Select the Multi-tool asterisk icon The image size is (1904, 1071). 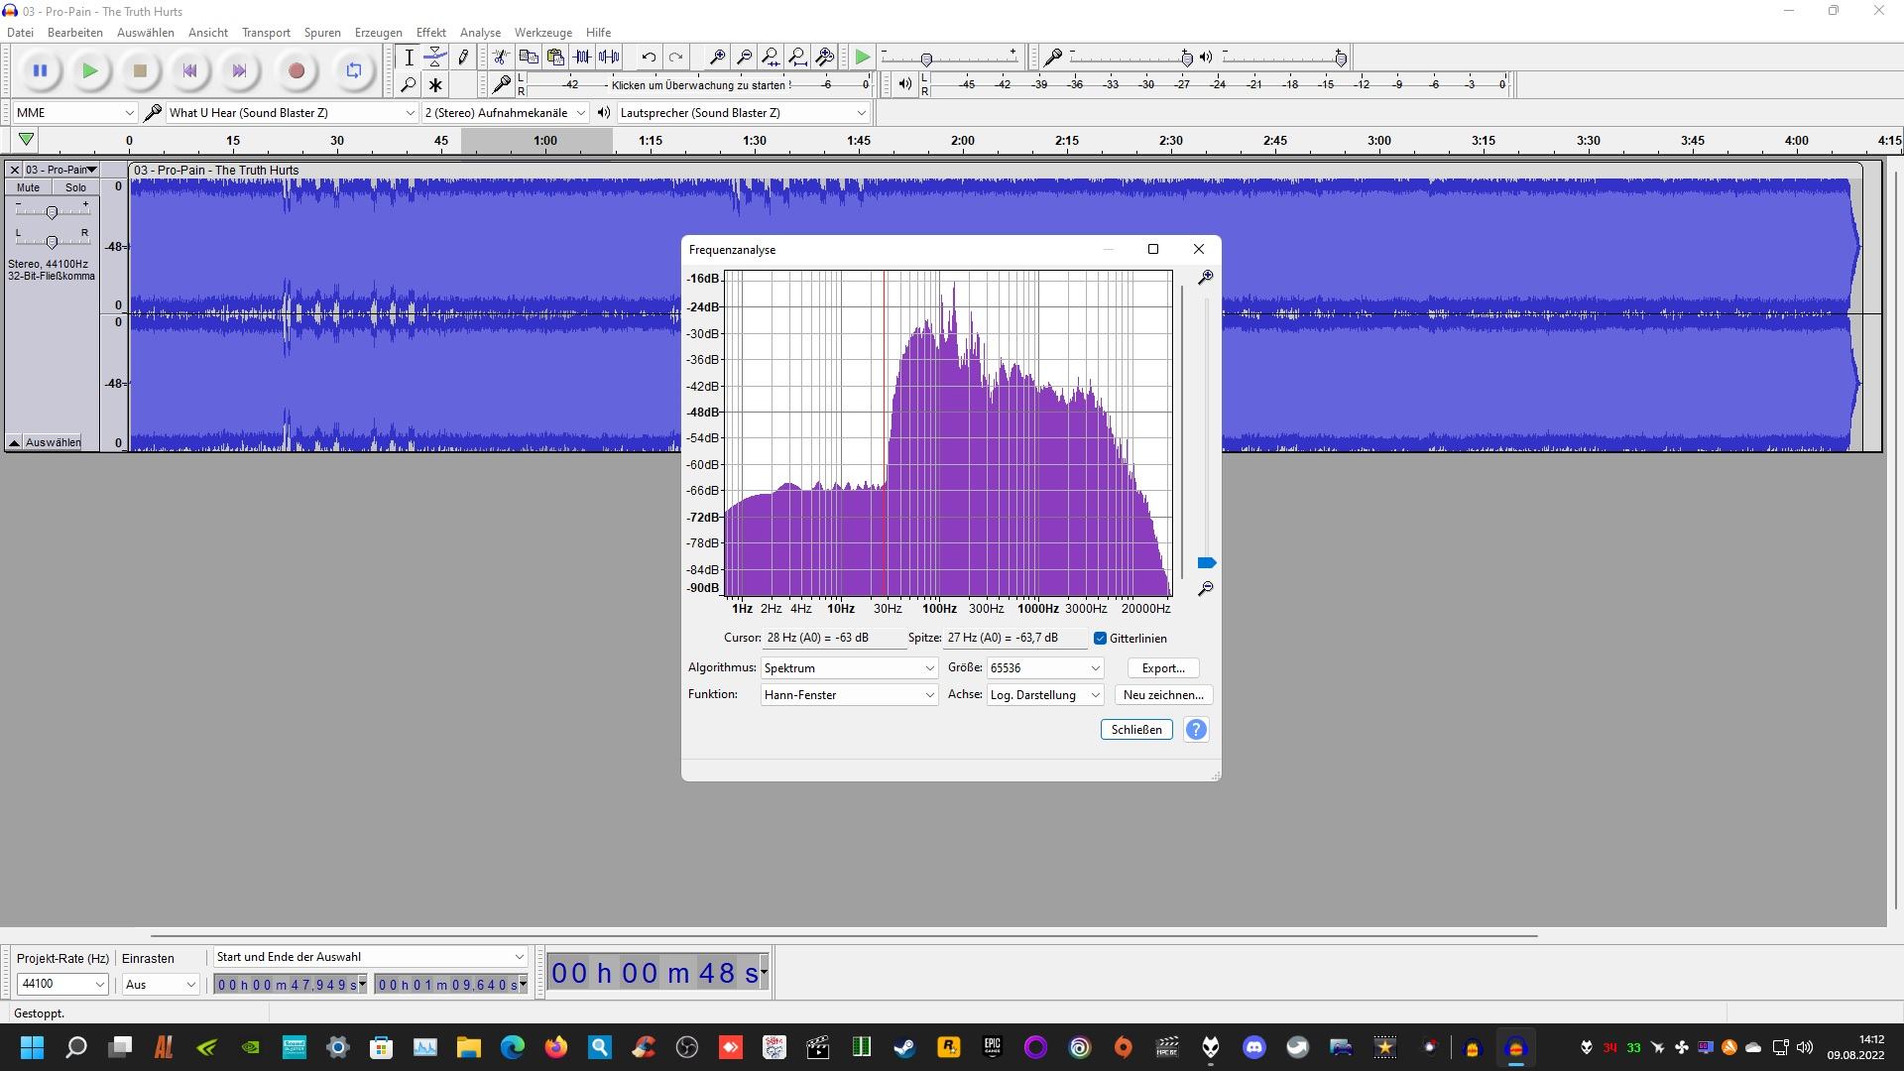tap(435, 85)
